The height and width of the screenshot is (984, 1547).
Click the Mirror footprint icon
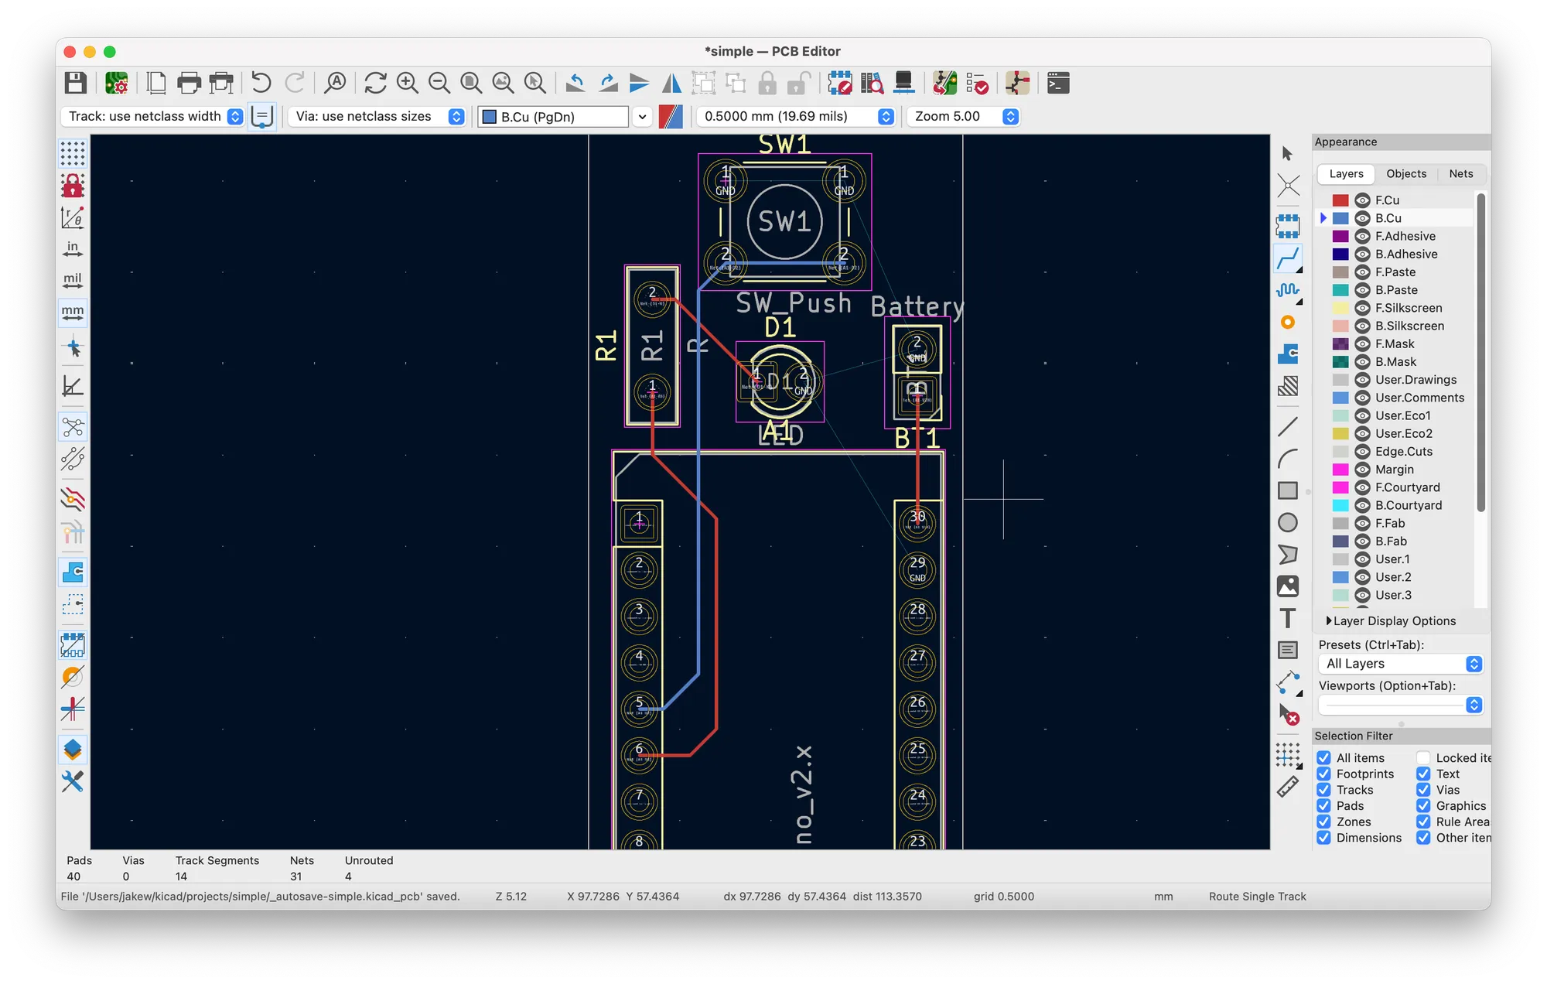point(671,83)
